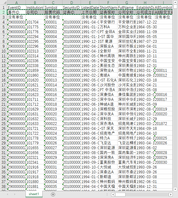The width and height of the screenshot is (178, 198).
Task: Click Symbol cell 000022
Action: pos(53,123)
